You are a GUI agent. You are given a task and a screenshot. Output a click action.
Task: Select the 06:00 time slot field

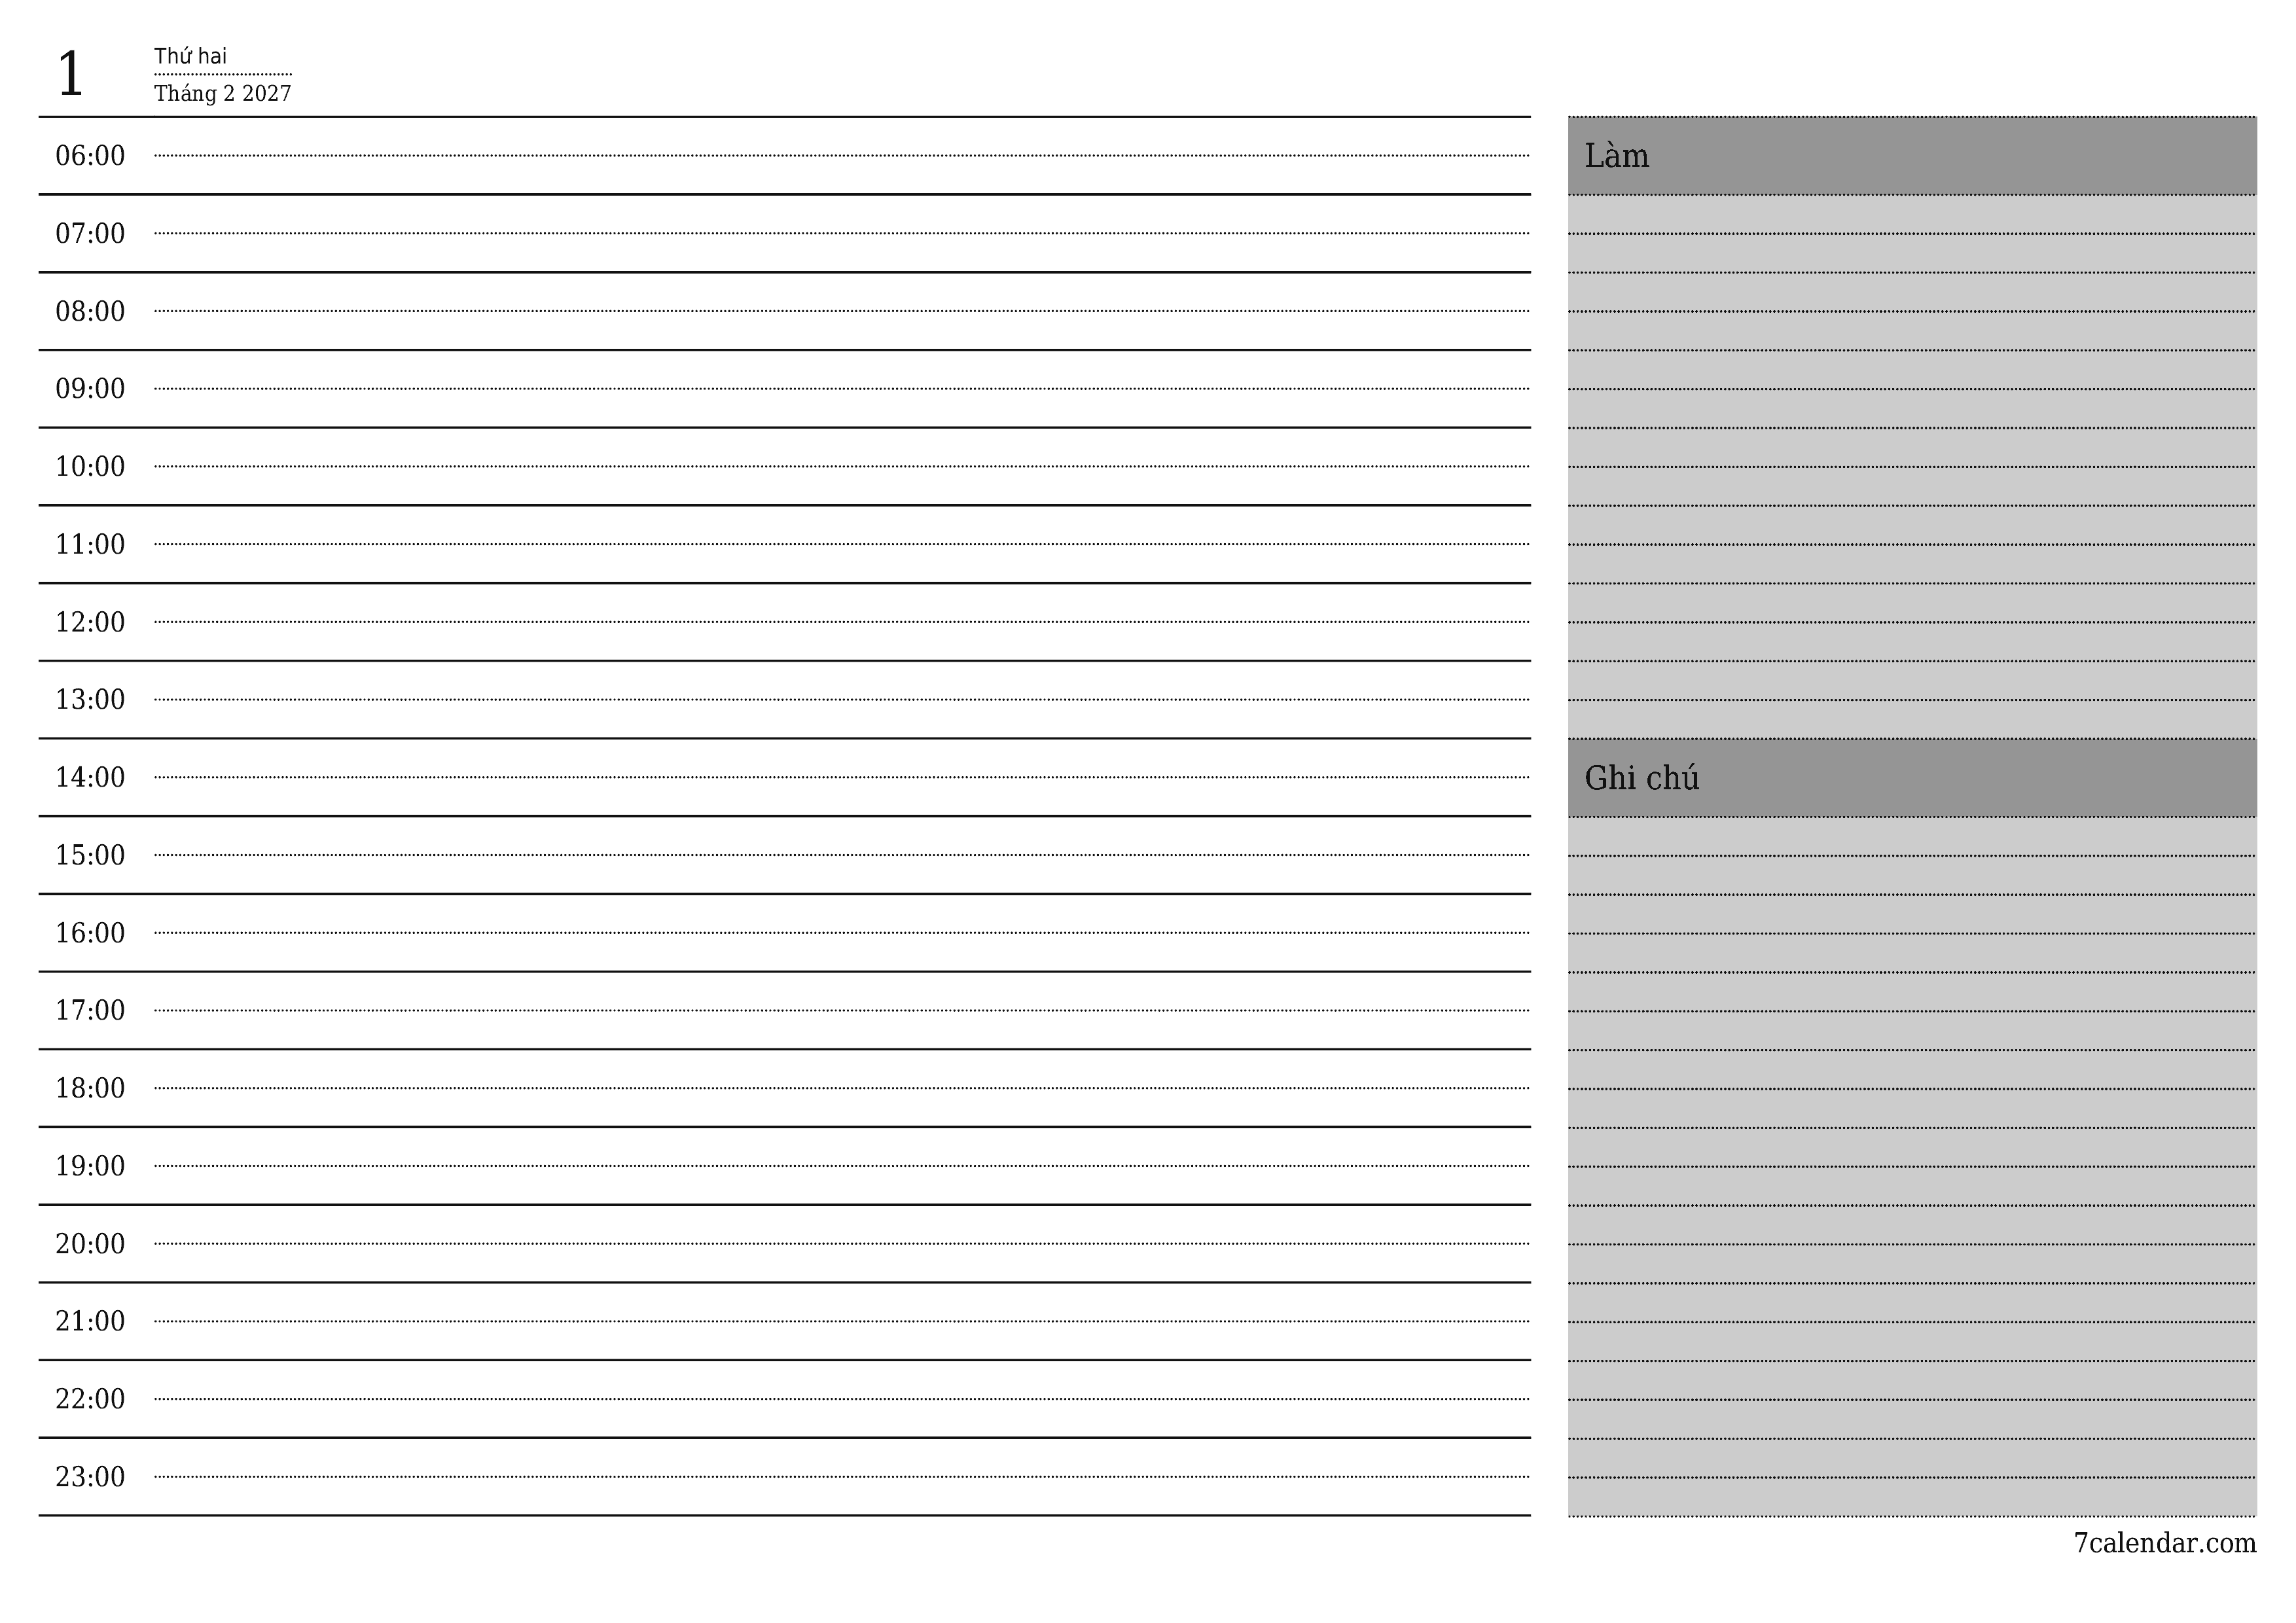[x=843, y=156]
